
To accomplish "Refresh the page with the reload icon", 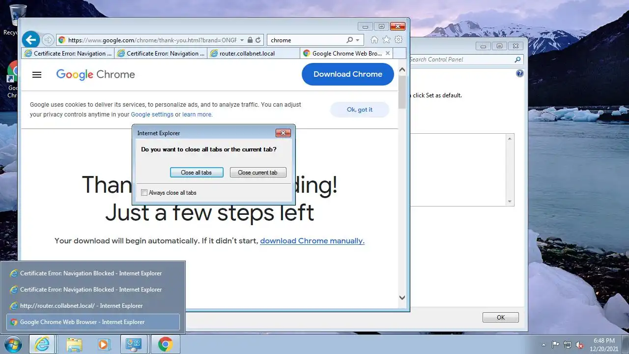I will pyautogui.click(x=258, y=40).
